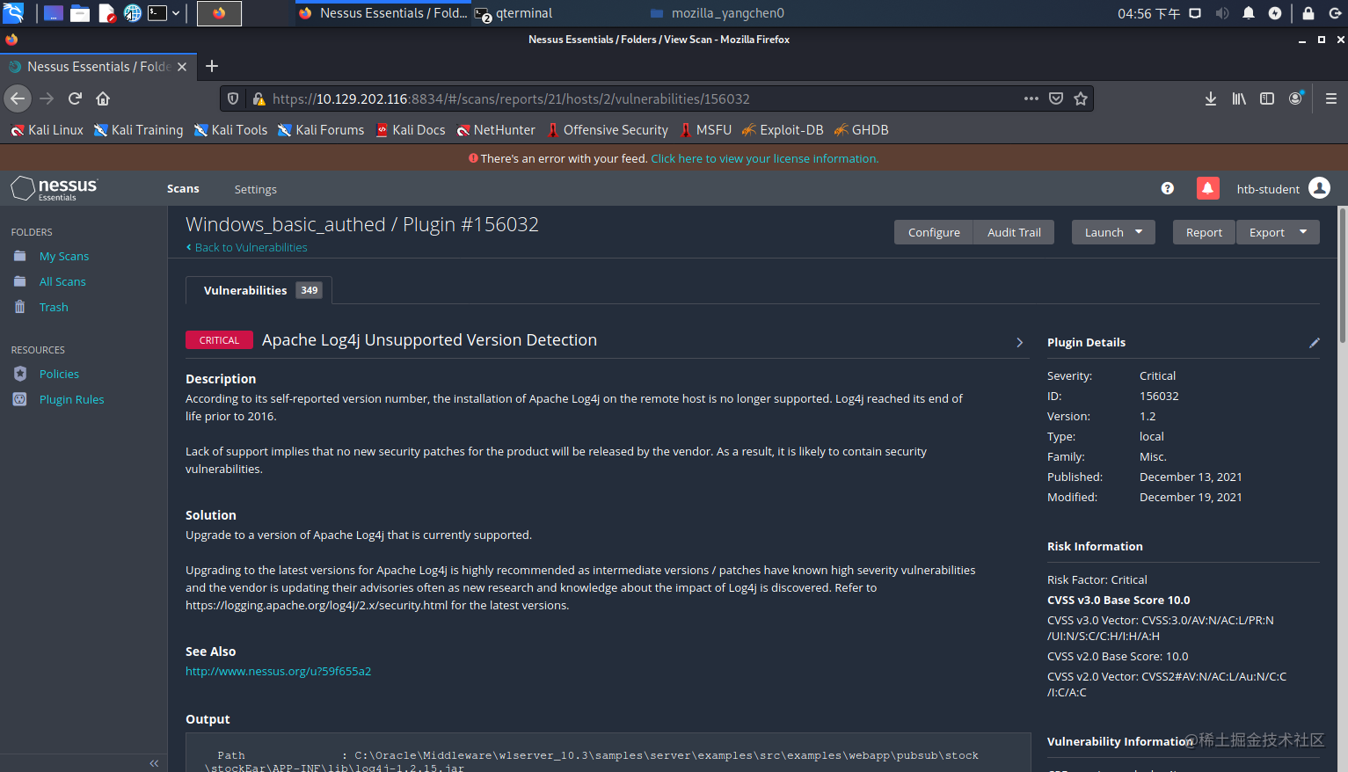Open the Kali application menu icon
Image resolution: width=1348 pixels, height=772 pixels.
click(x=13, y=13)
